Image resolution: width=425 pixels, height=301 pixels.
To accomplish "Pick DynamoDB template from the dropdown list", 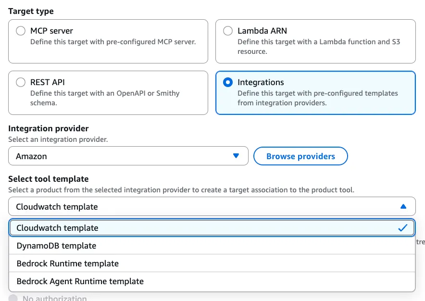I will [x=56, y=246].
